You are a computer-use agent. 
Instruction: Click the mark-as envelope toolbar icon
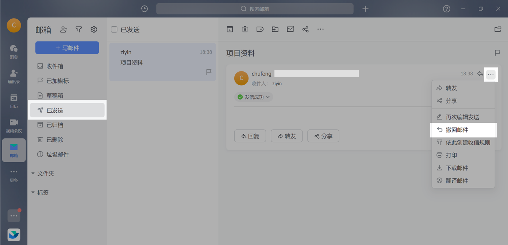tap(290, 29)
